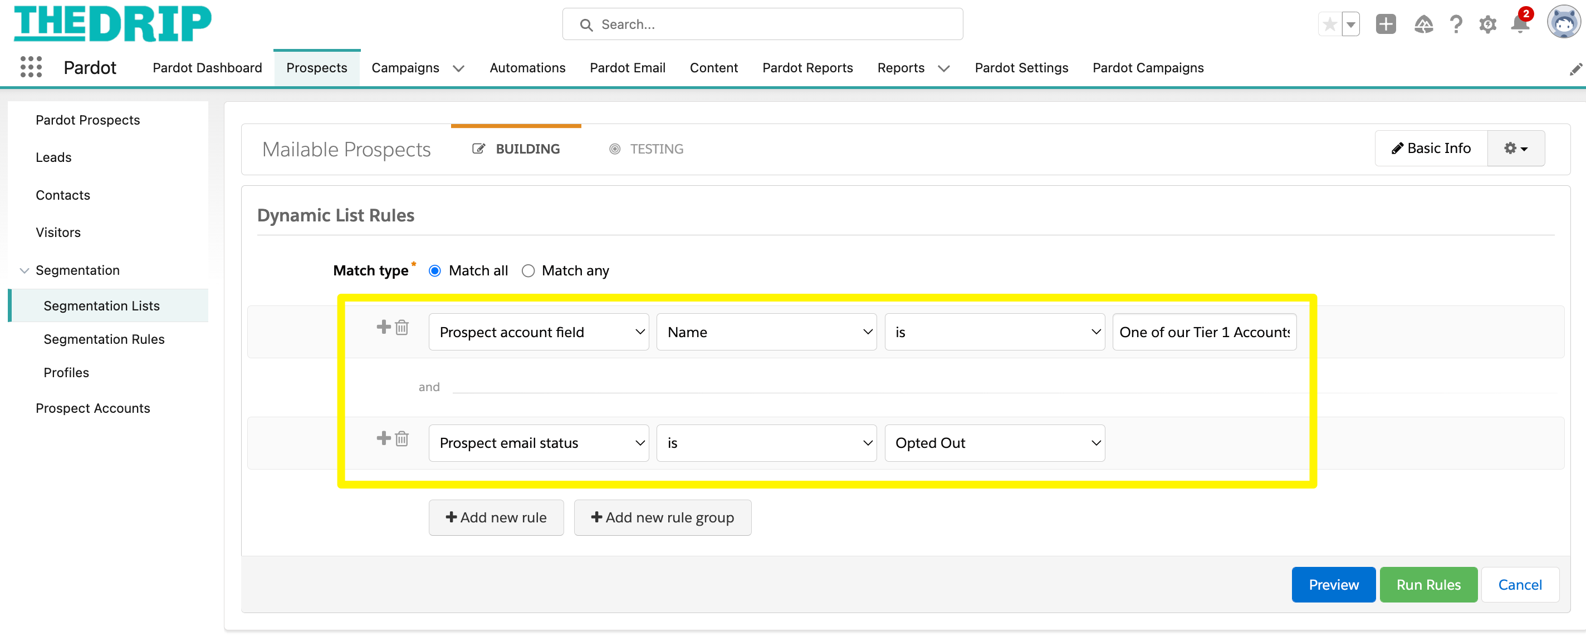Image resolution: width=1586 pixels, height=642 pixels.
Task: Select Segmentation Lists in sidebar
Action: click(109, 305)
